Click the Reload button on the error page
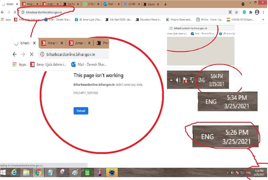The width and height of the screenshot is (268, 180). coord(81,111)
